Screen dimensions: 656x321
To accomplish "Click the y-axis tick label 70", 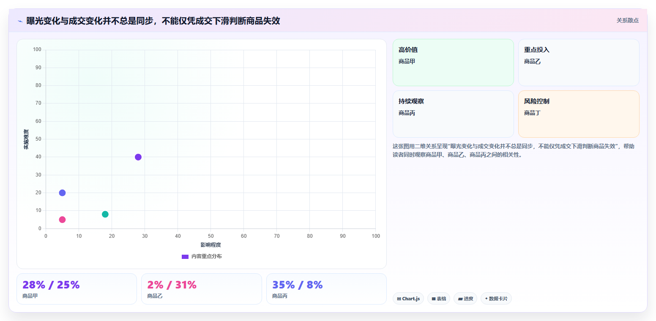I will [x=38, y=103].
